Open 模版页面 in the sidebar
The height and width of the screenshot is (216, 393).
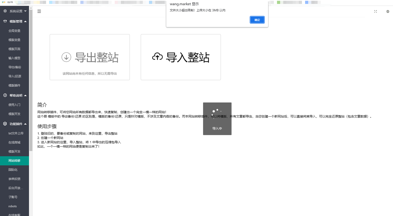[14, 49]
